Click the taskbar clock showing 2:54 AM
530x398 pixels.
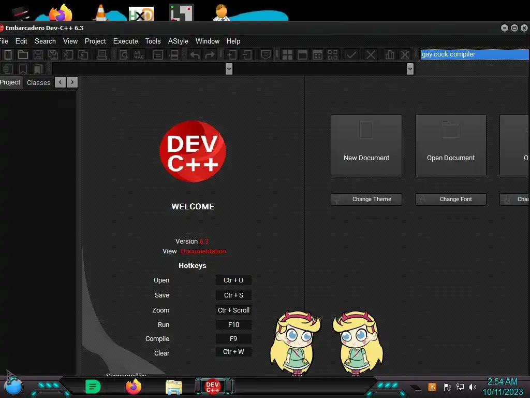click(x=502, y=382)
